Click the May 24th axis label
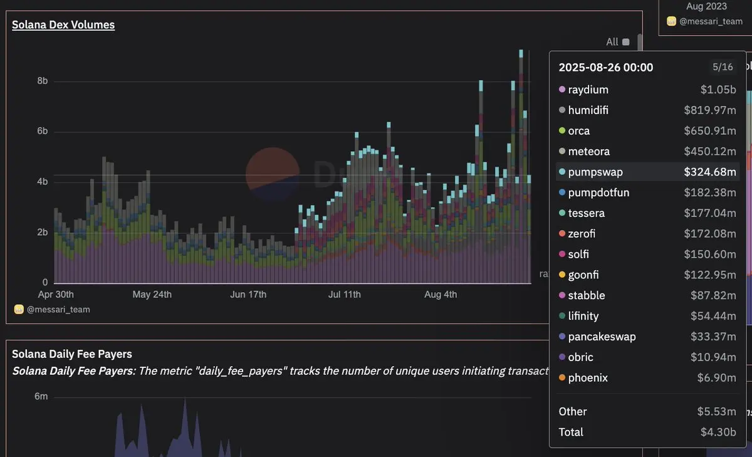The height and width of the screenshot is (457, 752). click(152, 295)
